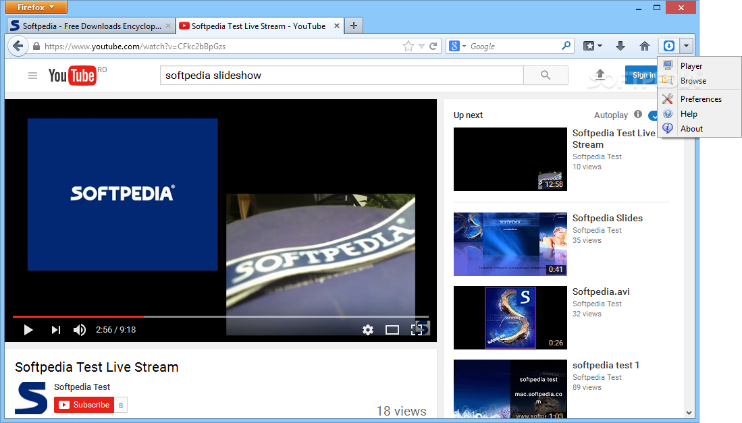Collapse the downloader extension dropdown arrow
Screen dimensions: 742x423
(686, 46)
